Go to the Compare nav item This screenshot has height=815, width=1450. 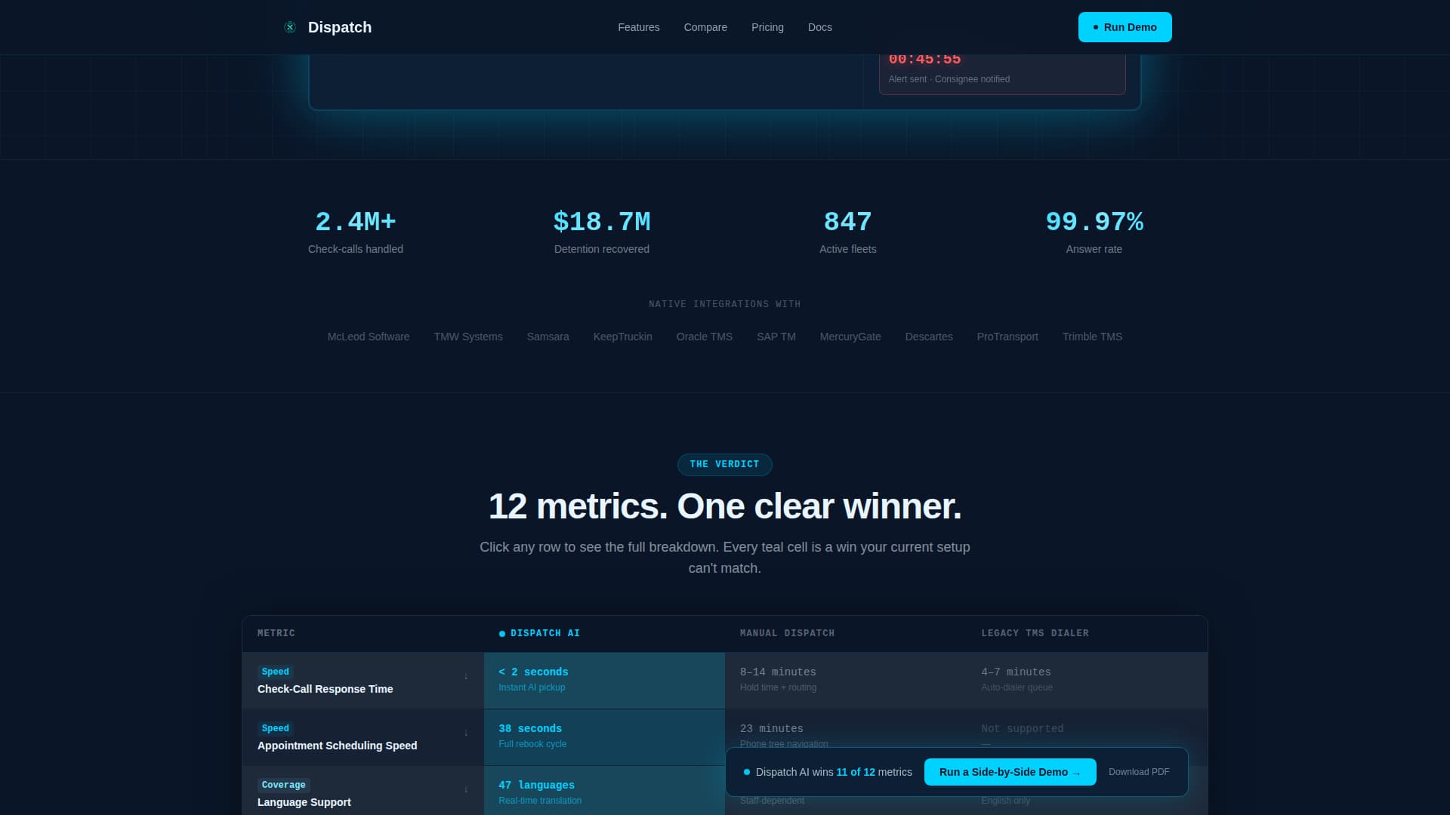pos(705,27)
